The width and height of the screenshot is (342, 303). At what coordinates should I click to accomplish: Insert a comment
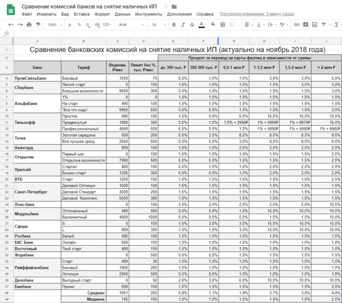click(x=306, y=25)
